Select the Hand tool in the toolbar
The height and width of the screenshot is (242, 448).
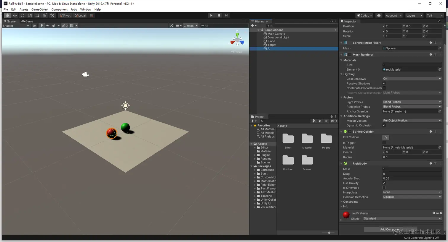7,15
